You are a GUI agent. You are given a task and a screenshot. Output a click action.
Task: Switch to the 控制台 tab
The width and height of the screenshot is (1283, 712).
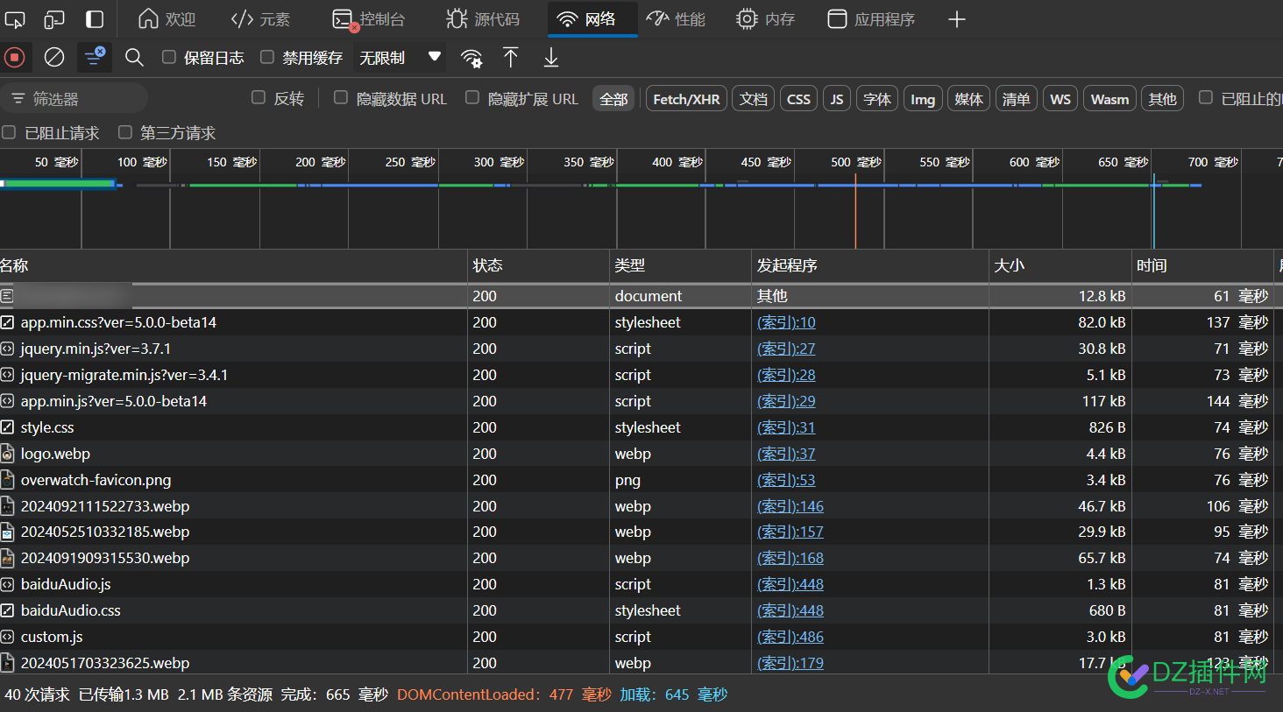pos(368,19)
